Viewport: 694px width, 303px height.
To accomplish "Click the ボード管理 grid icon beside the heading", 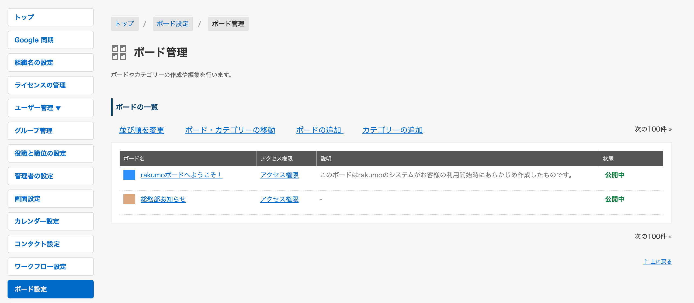I will coord(119,52).
